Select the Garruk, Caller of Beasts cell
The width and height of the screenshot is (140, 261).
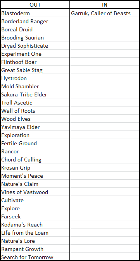point(104,13)
